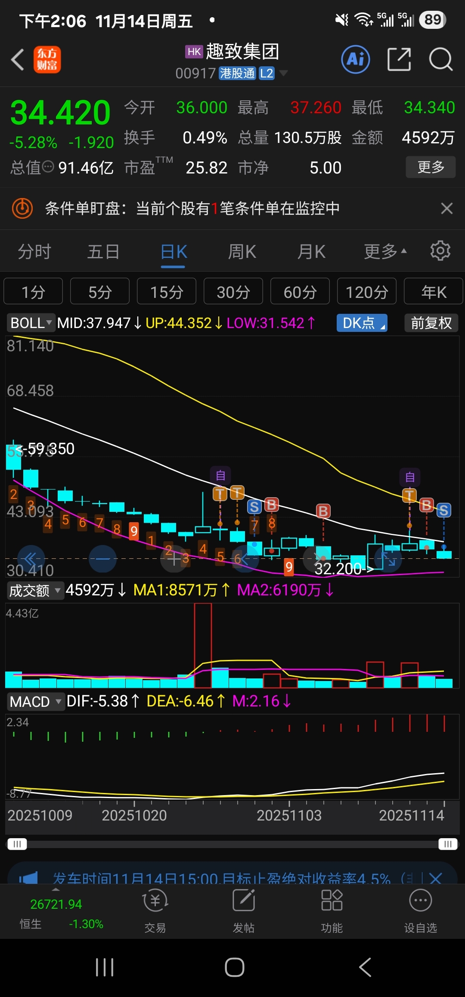Tap the Android home button
Viewport: 465px width, 997px height.
pyautogui.click(x=235, y=968)
